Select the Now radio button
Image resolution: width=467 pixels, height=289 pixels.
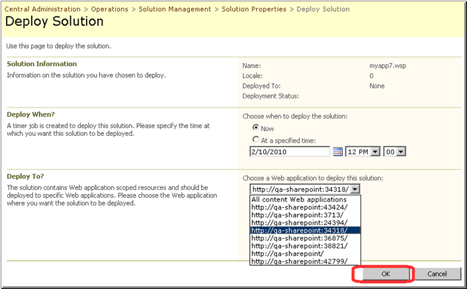(x=255, y=127)
